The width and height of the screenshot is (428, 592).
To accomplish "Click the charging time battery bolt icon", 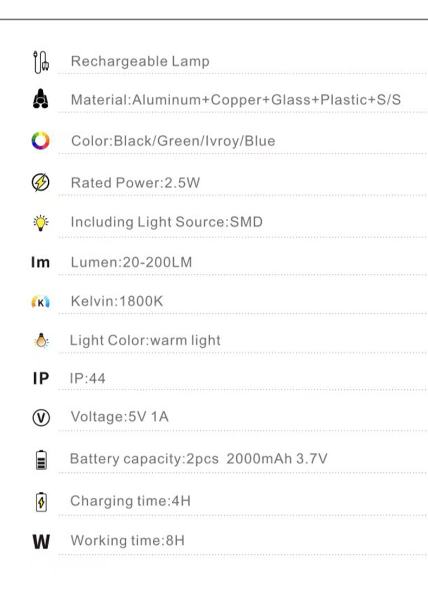I will 41,502.
